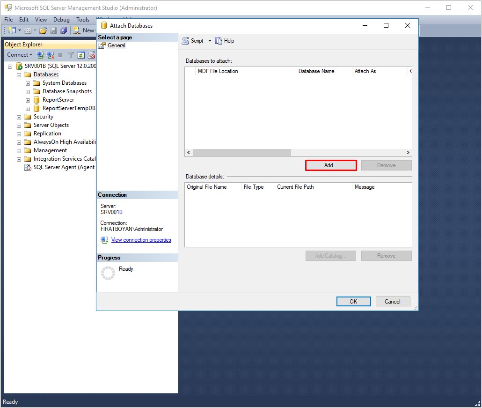Image resolution: width=482 pixels, height=408 pixels.
Task: Apply a filter in Object Explorer
Action: pos(70,55)
